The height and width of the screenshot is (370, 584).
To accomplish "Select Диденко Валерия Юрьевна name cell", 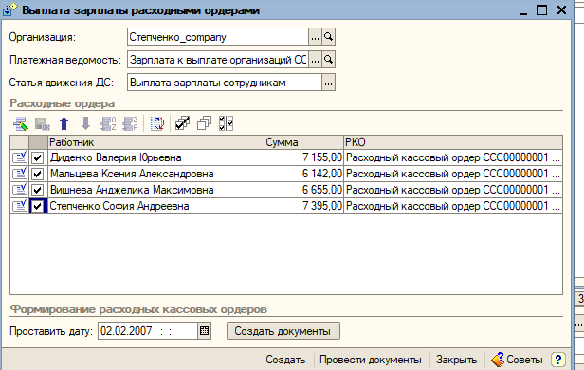I will tap(156, 157).
